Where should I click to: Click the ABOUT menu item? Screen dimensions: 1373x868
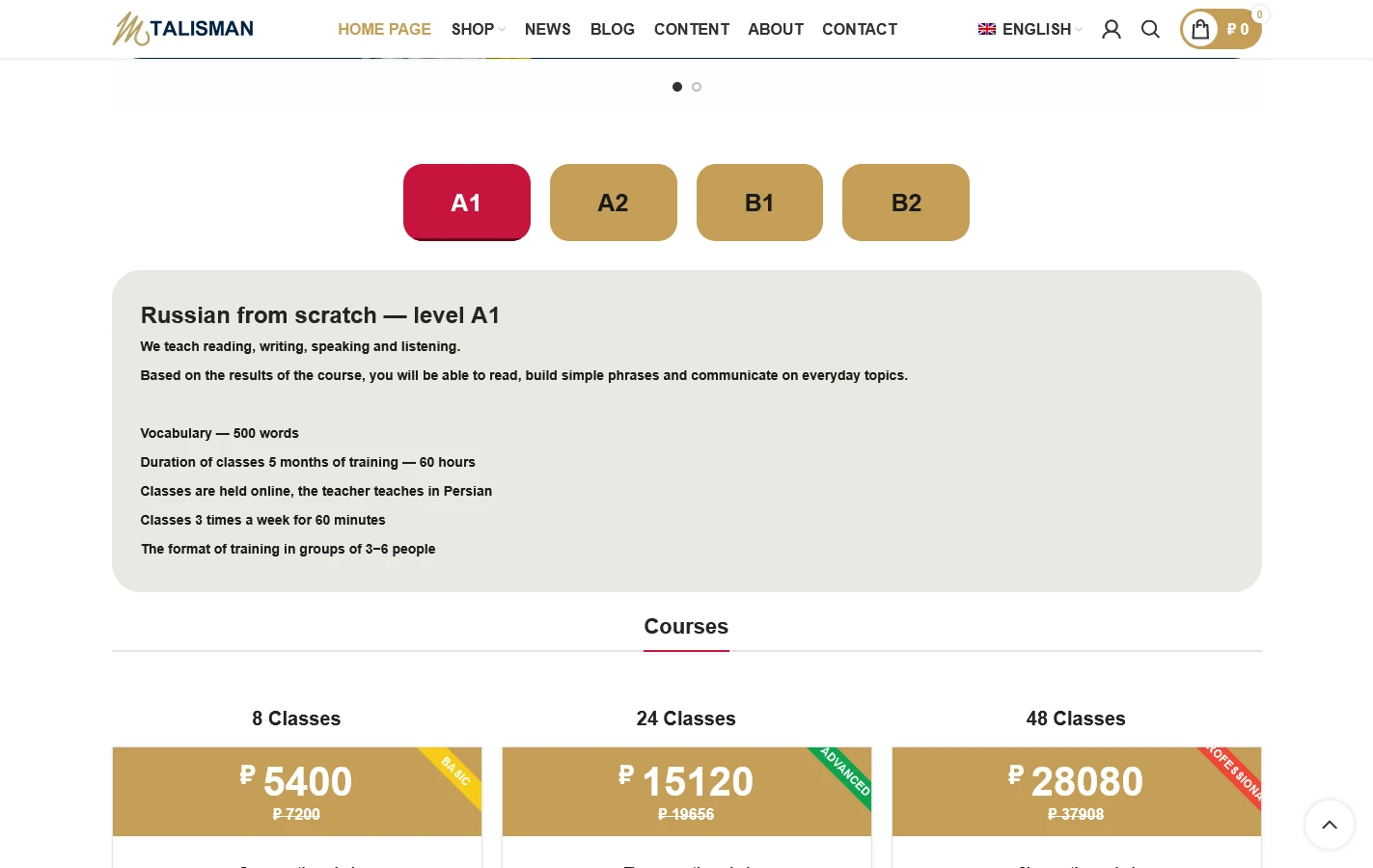click(x=776, y=29)
